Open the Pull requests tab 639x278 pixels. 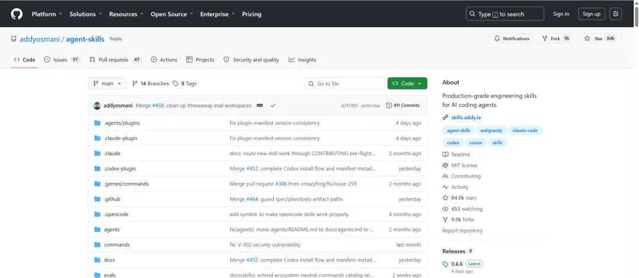pyautogui.click(x=115, y=60)
